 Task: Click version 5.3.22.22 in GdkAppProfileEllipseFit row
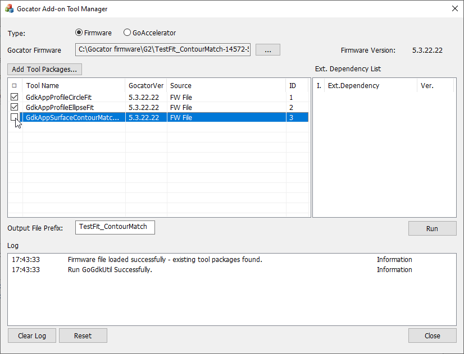[144, 107]
